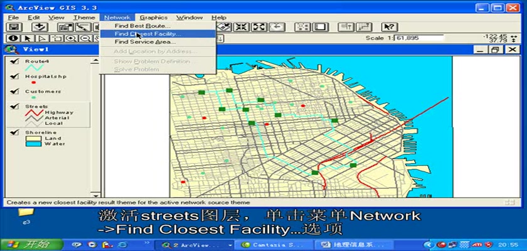Click the Internet Explorer quick launch icon
527x251 pixels.
(122, 245)
